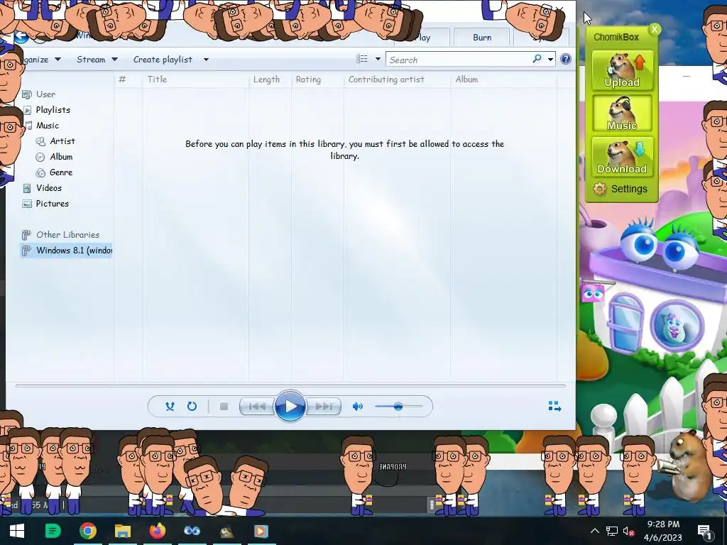Click the Genre disc icon
Viewport: 727px width, 545px height.
[40, 172]
